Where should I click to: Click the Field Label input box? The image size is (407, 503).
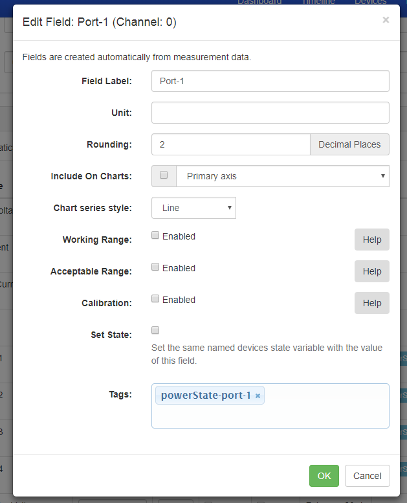click(270, 82)
